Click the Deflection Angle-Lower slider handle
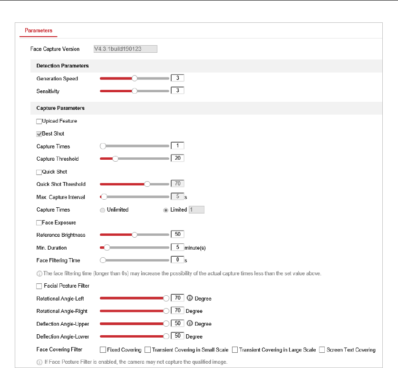Screen dimensions: 398x368 (x=166, y=336)
